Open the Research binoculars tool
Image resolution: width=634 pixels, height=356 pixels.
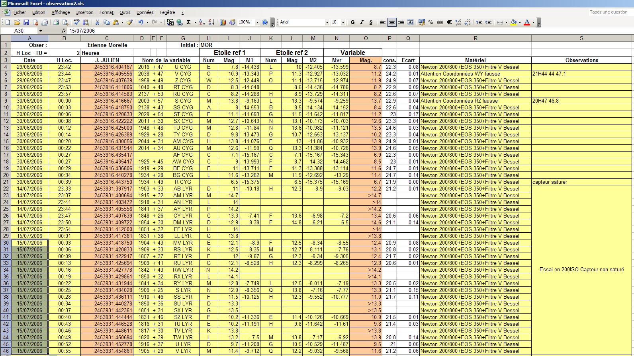[86, 22]
